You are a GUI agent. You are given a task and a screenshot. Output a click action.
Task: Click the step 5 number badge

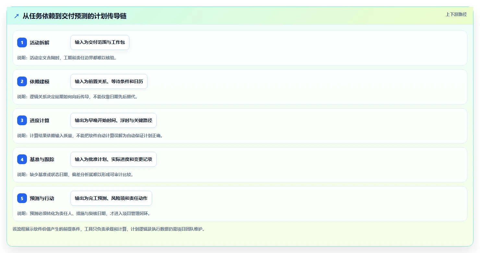pos(22,198)
